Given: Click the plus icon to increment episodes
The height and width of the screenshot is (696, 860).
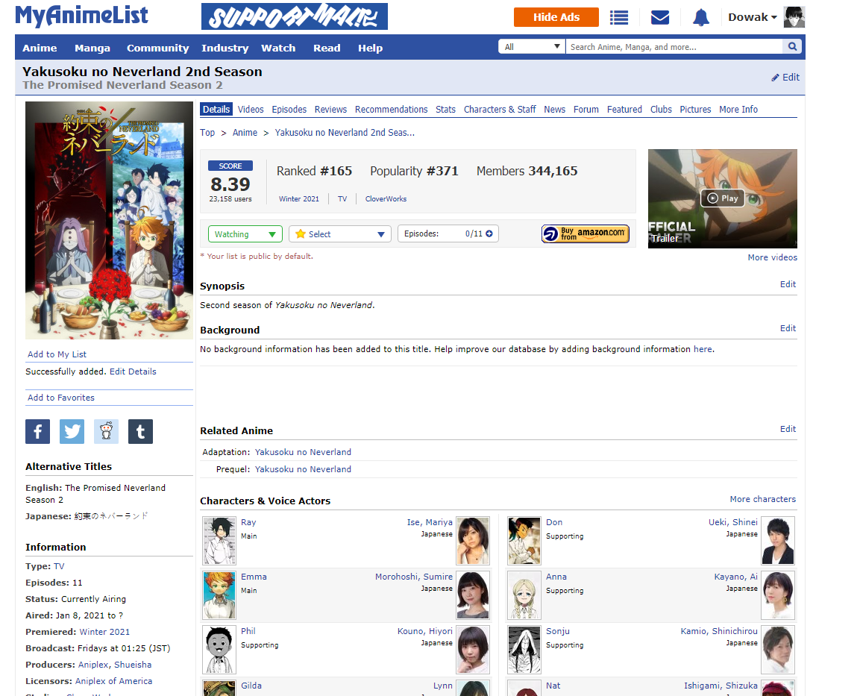Looking at the screenshot, I should pos(489,233).
